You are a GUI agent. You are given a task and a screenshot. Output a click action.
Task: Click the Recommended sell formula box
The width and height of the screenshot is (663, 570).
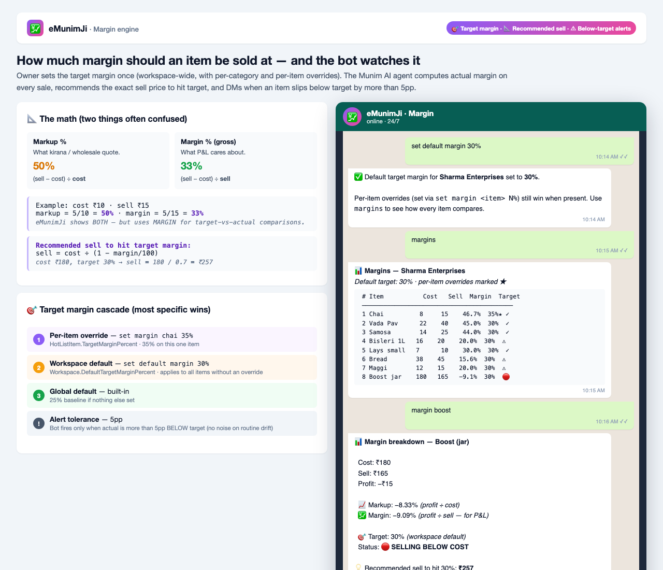tap(172, 253)
